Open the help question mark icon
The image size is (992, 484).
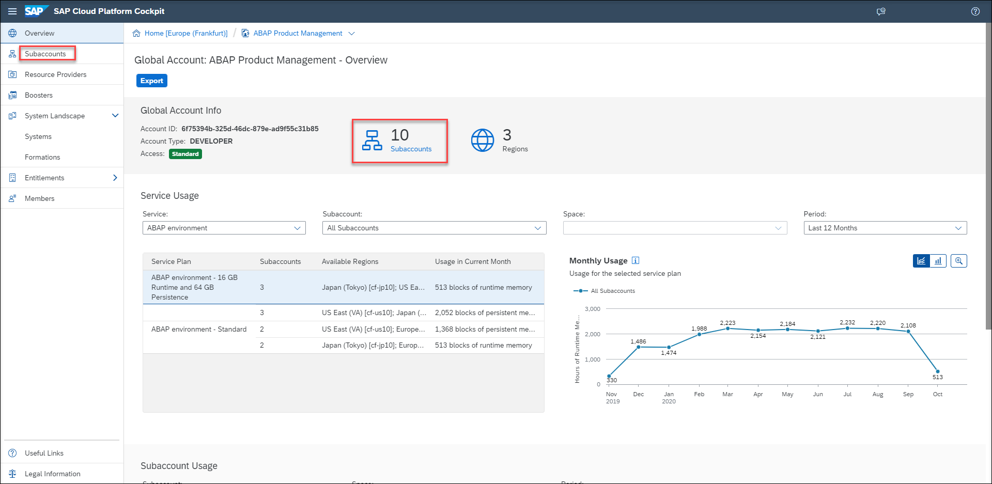click(x=975, y=11)
